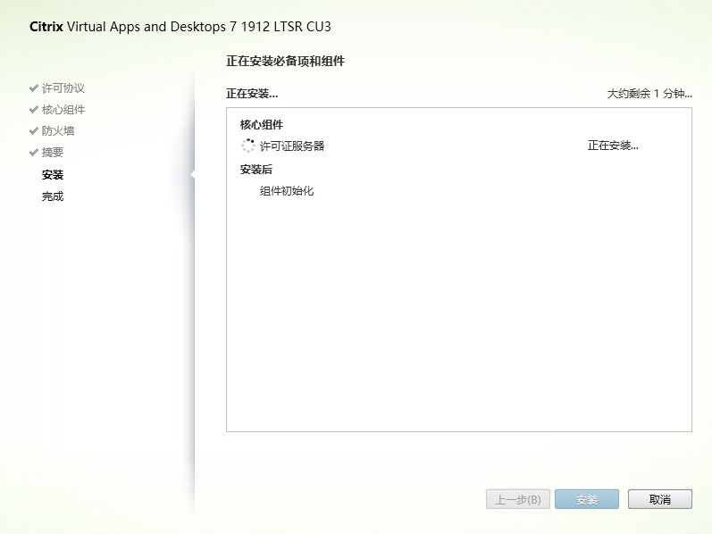Select the 组件初始化 item under 安装后
Screen dimensions: 712x534
click(x=287, y=191)
